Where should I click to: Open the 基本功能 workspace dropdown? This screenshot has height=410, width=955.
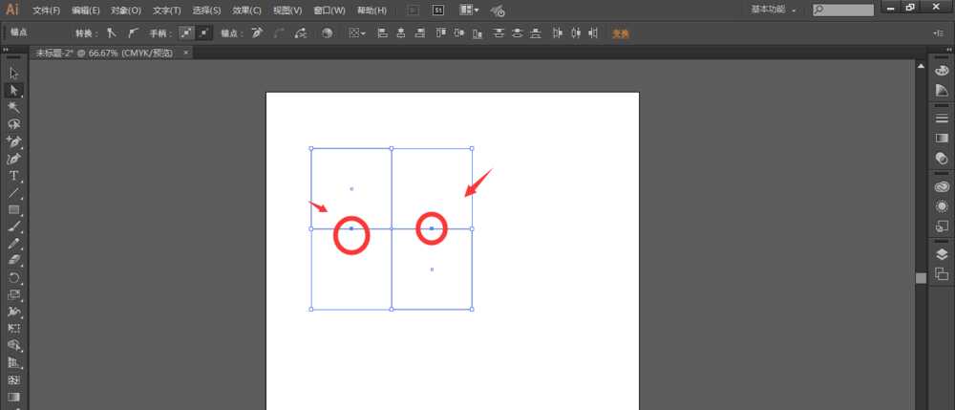tap(775, 10)
